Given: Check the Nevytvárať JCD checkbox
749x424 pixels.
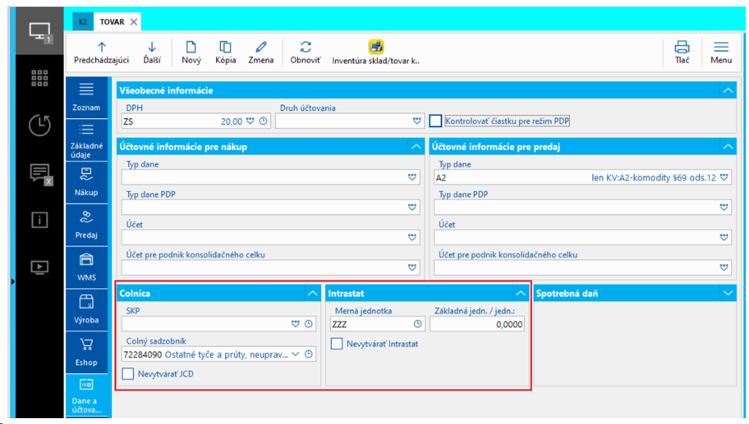Looking at the screenshot, I should click(128, 373).
